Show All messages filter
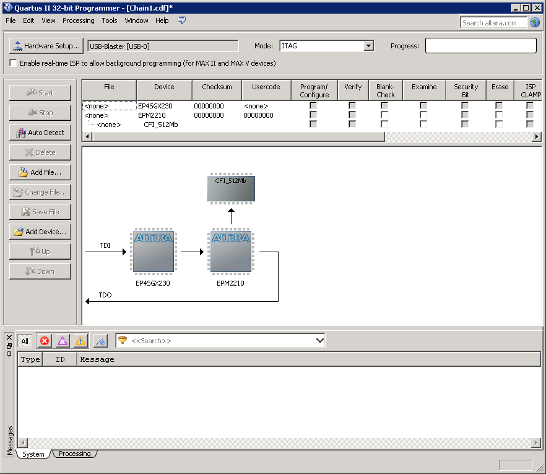The width and height of the screenshot is (546, 474). [25, 341]
